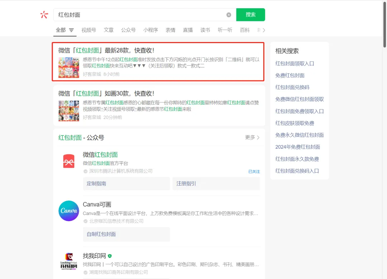Click the 微信红包封面官方平台 description text
The image size is (387, 279).
tap(105, 163)
